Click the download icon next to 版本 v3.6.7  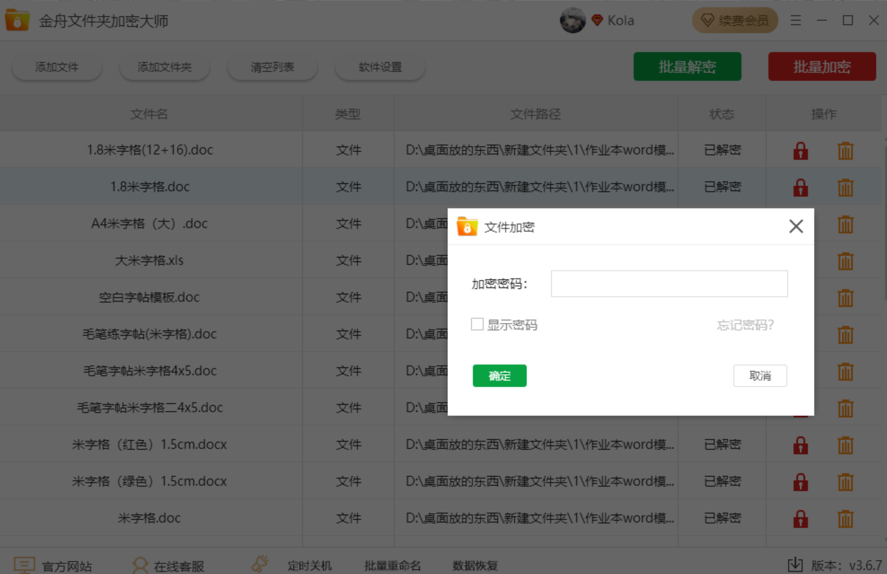[x=795, y=564]
